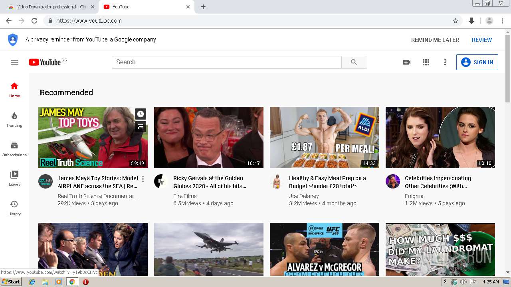Click browser back arrow
The width and height of the screenshot is (511, 287).
point(9,21)
